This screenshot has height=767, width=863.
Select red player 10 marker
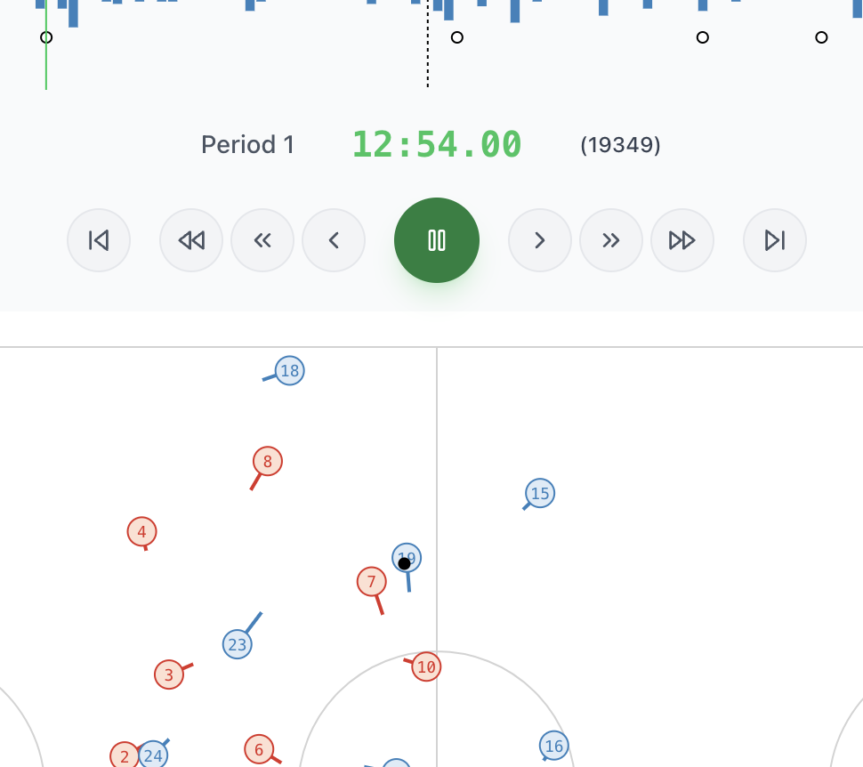click(x=426, y=666)
